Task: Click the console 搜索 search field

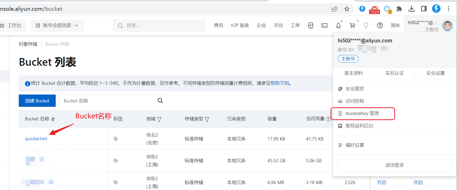Action: (x=159, y=25)
